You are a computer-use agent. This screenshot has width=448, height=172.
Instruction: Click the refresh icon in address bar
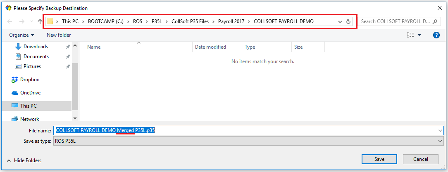348,21
